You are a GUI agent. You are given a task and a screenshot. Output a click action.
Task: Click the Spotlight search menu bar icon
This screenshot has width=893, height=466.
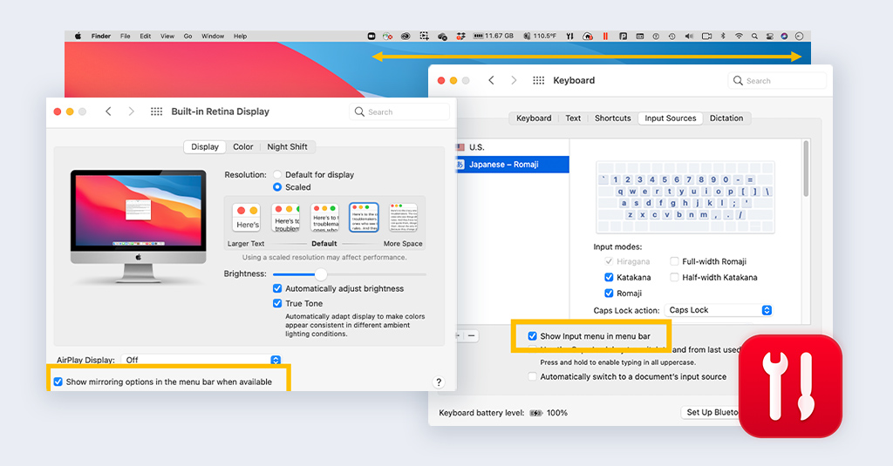tap(754, 36)
